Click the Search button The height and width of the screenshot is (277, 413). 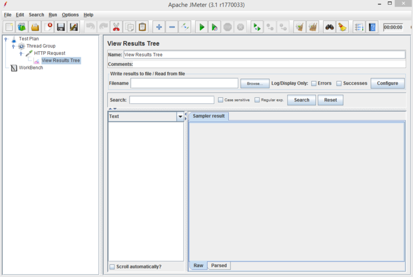(301, 100)
